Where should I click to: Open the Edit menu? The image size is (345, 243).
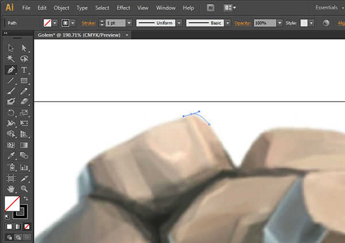point(42,8)
